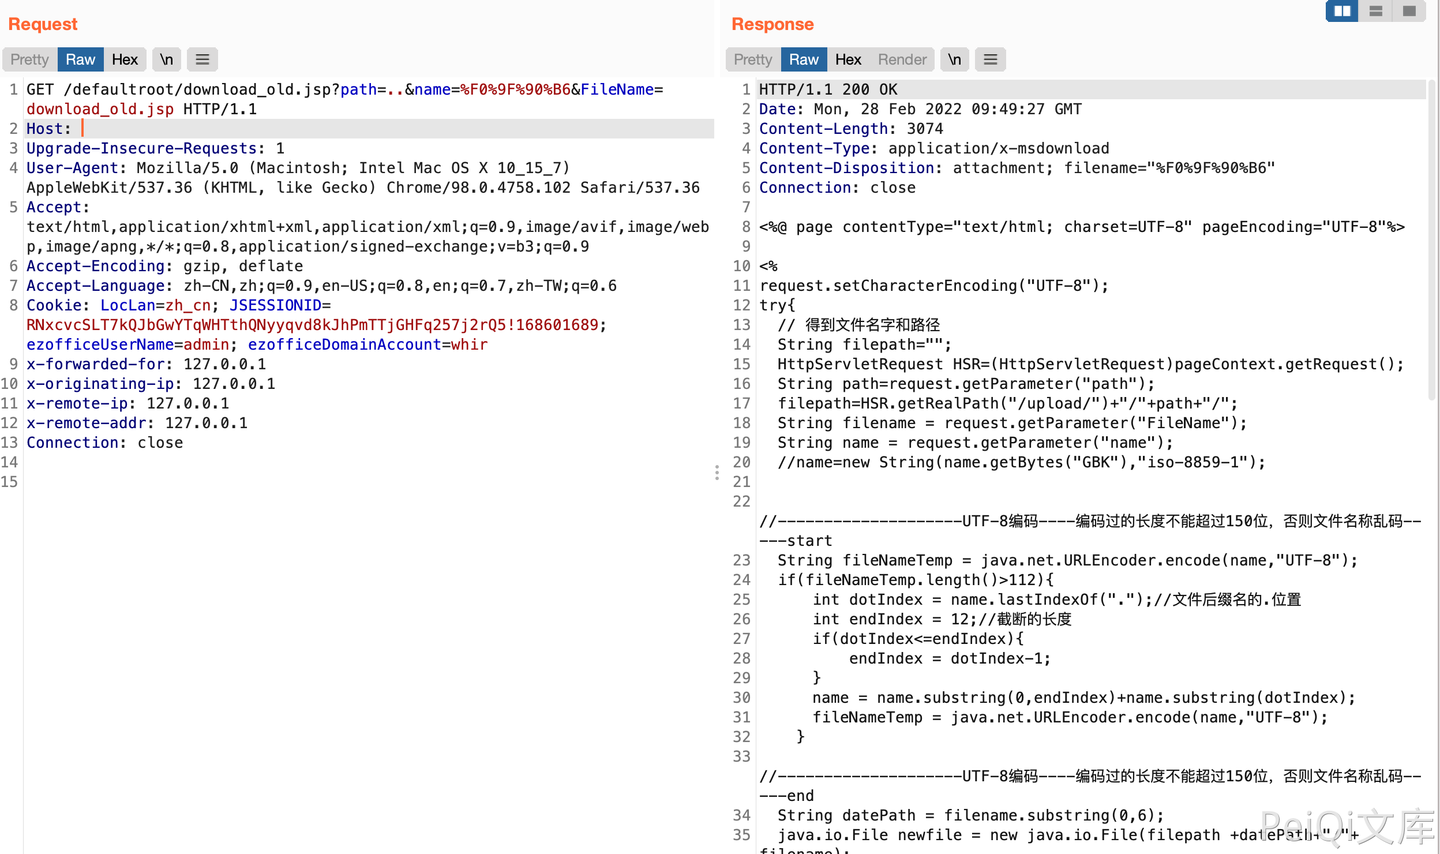Switch to side-by-side layout view icon
The width and height of the screenshot is (1440, 854).
click(x=1342, y=11)
